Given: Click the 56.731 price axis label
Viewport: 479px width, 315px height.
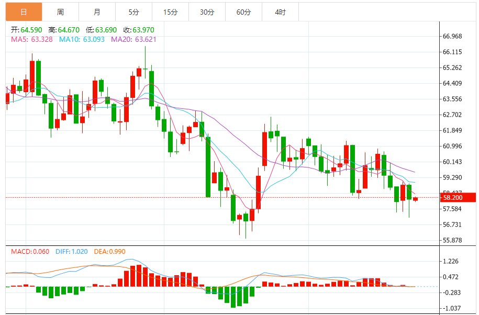Looking at the screenshot, I should 452,224.
